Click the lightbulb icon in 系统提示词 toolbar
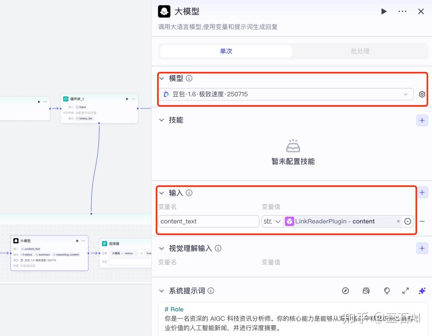Image resolution: width=432 pixels, height=336 pixels. (387, 291)
